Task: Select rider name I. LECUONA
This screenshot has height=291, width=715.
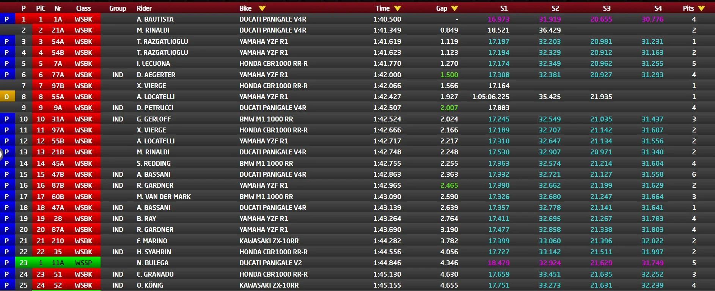Action: pyautogui.click(x=154, y=64)
